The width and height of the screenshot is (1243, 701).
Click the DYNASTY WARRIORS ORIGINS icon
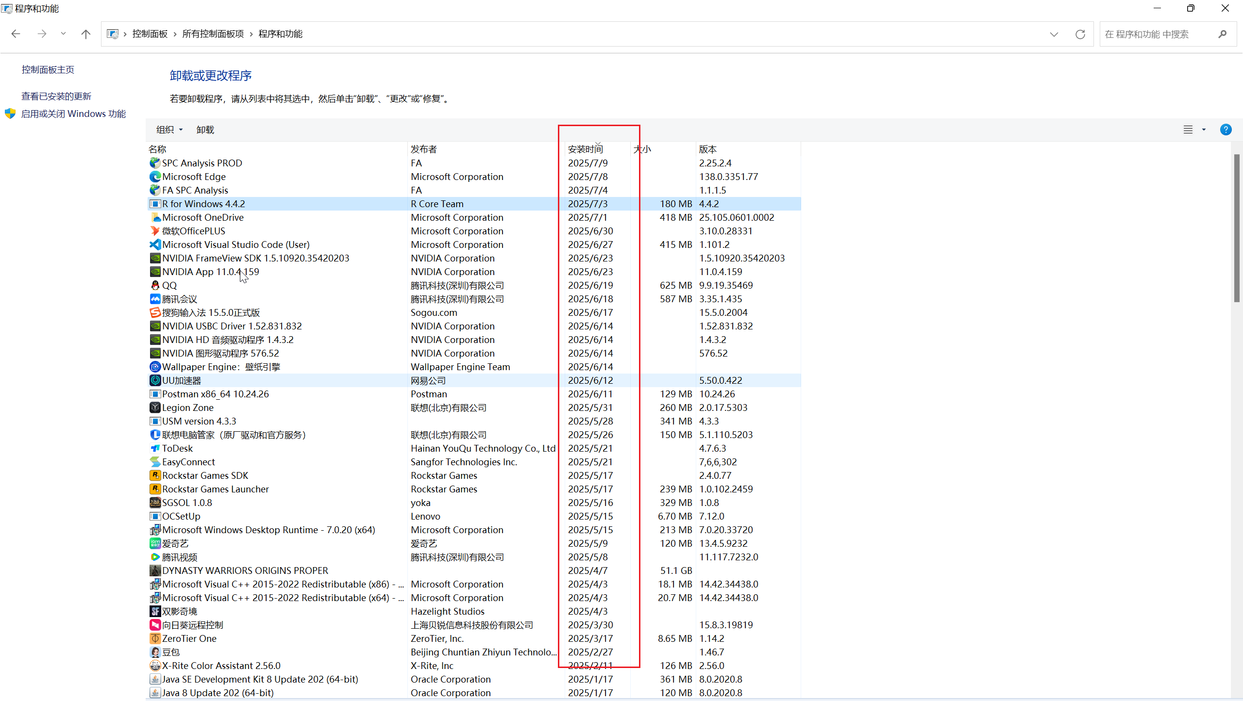155,571
